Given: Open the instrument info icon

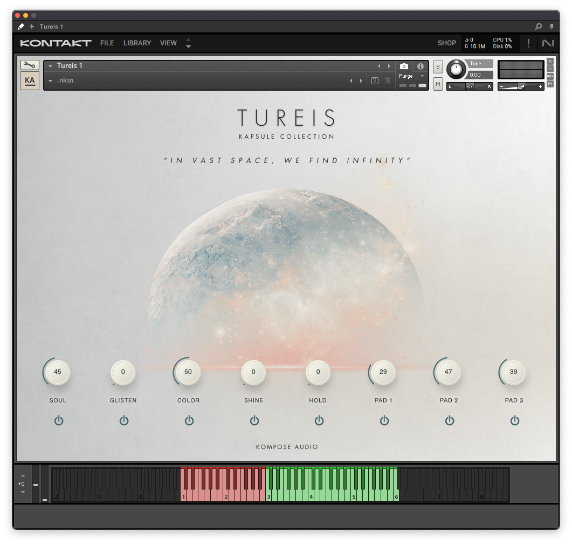Looking at the screenshot, I should [x=421, y=66].
